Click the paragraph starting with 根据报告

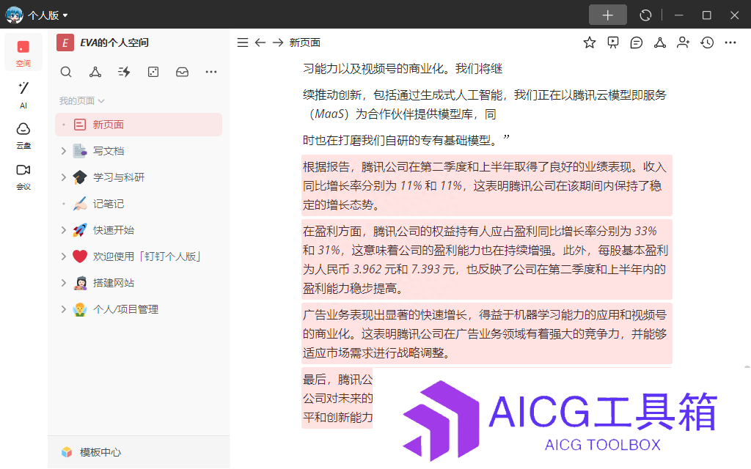[x=487, y=185]
